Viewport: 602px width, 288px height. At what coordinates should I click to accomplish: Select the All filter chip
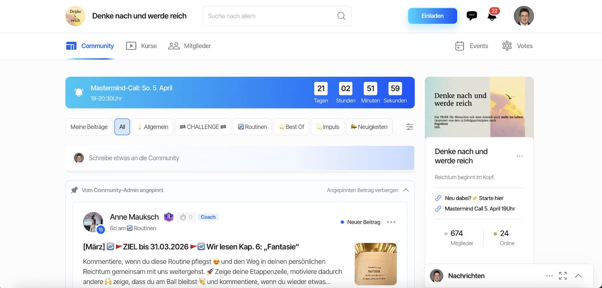122,127
